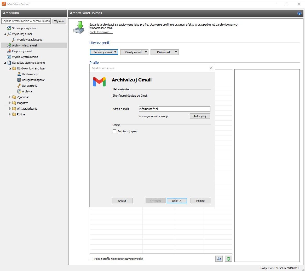This screenshot has height=271, width=305.
Task: Click the Uprawnienia key icon
Action: tap(19, 86)
